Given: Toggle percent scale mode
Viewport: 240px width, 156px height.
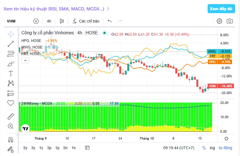Looking at the screenshot, I should [204, 148].
